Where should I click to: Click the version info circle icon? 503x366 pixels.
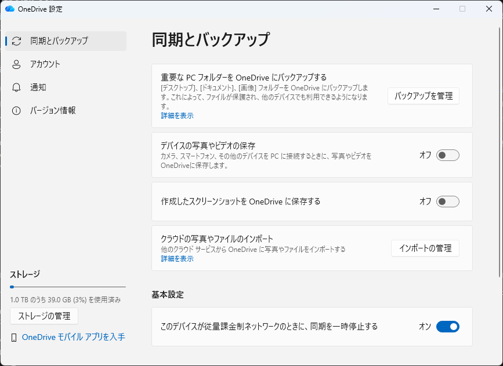(16, 111)
